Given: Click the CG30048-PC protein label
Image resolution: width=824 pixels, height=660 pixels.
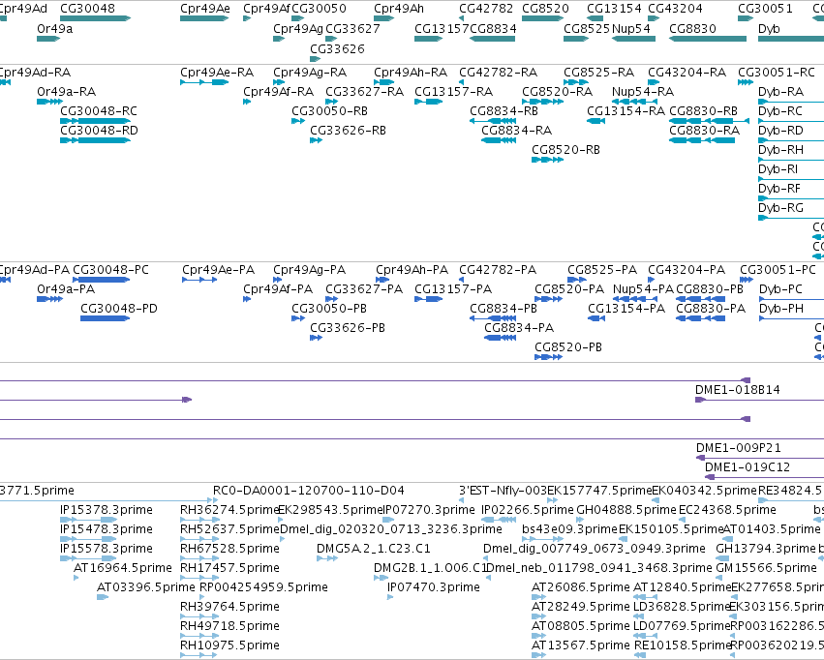Looking at the screenshot, I should click(111, 270).
